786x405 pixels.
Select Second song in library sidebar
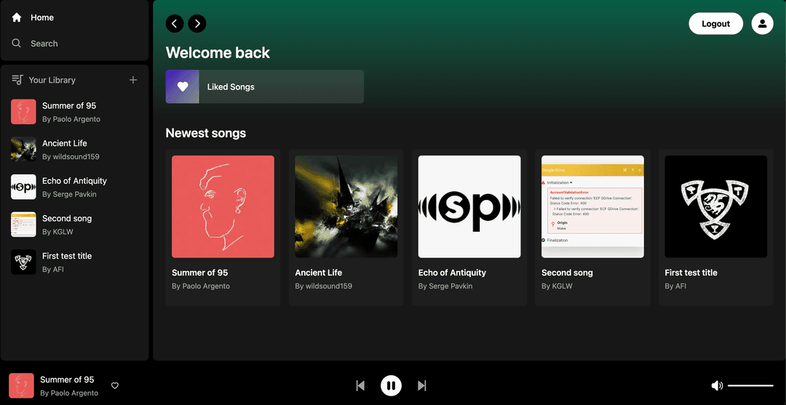click(x=75, y=224)
